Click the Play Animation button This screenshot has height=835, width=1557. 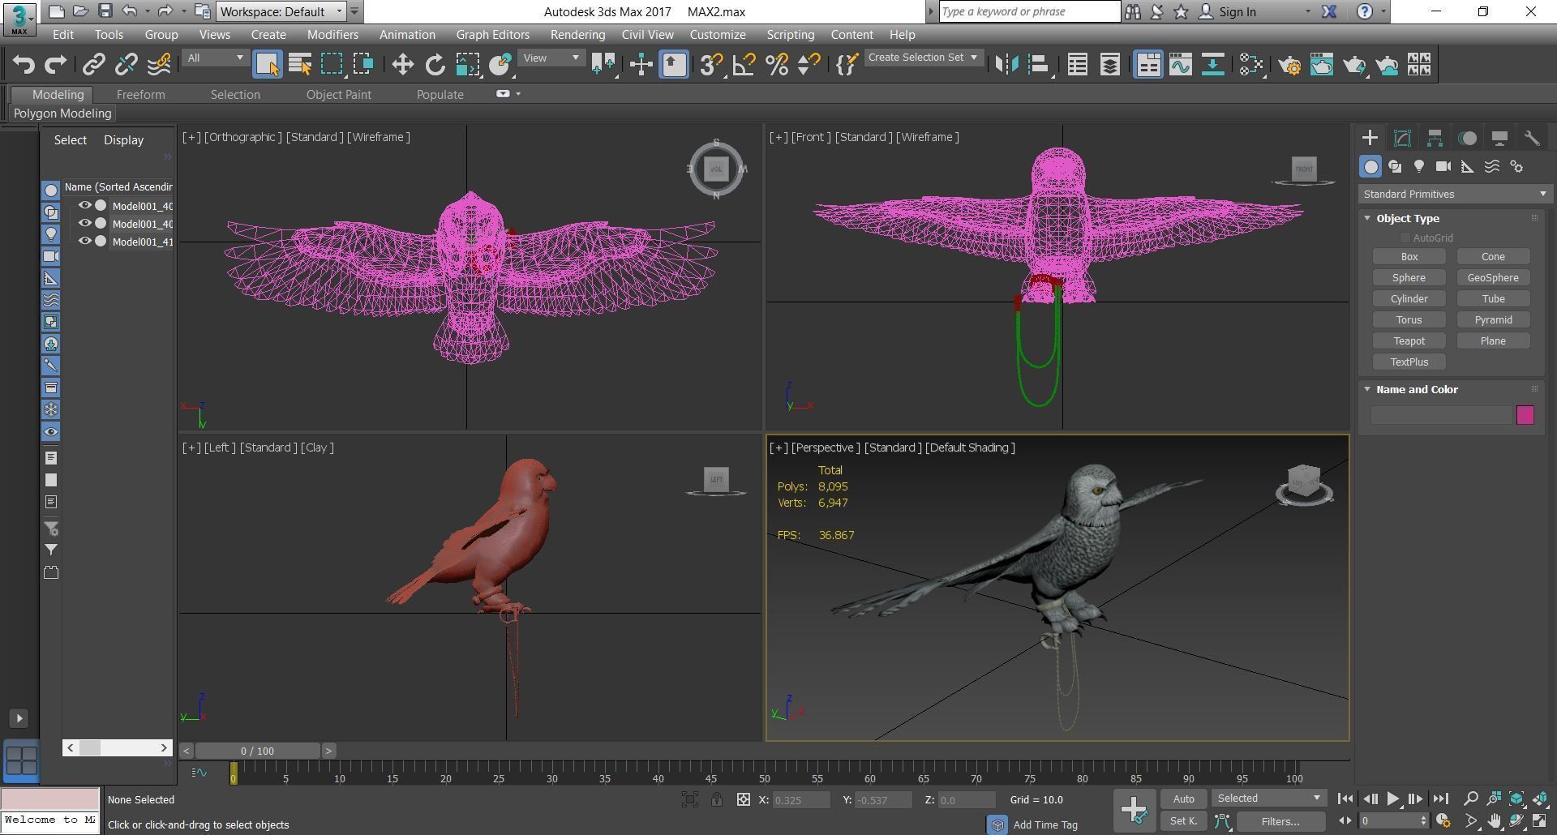coord(1392,799)
